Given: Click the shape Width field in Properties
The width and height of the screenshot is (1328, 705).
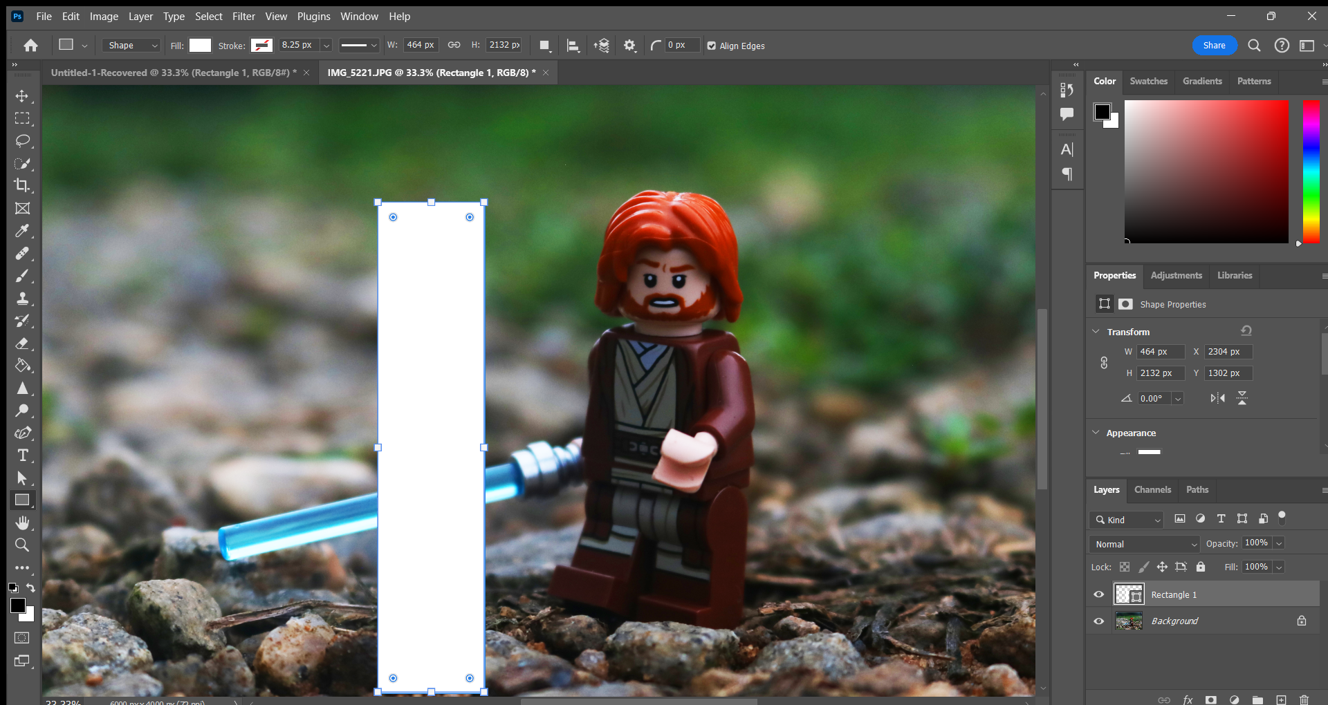Looking at the screenshot, I should point(1161,352).
